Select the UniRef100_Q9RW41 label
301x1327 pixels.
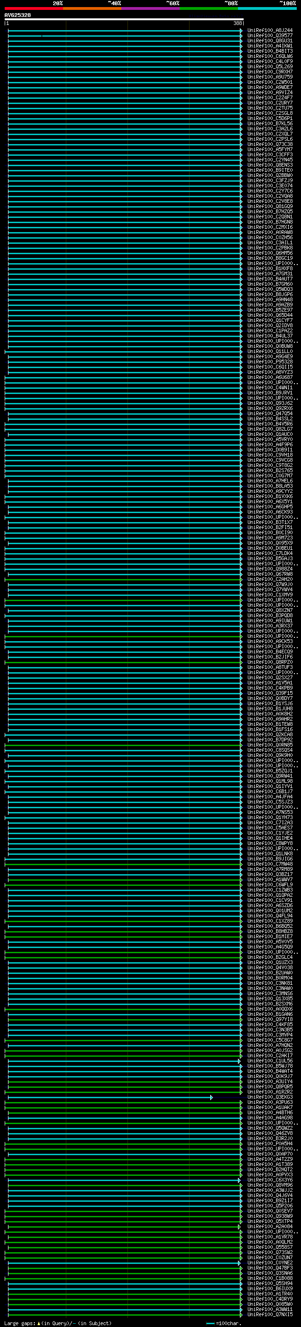[269, 776]
